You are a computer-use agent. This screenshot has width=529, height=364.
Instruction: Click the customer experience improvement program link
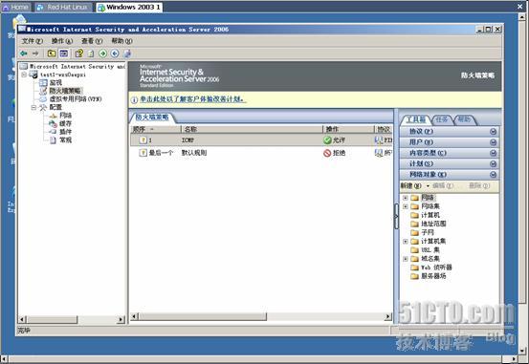point(193,99)
